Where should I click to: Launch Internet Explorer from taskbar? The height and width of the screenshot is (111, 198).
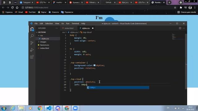13,108
